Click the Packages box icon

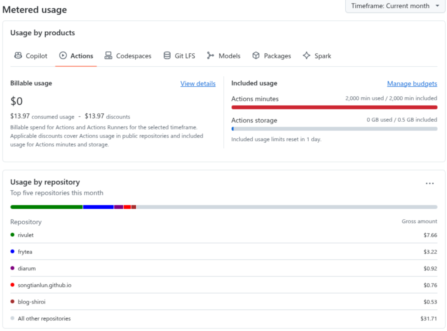pyautogui.click(x=256, y=55)
